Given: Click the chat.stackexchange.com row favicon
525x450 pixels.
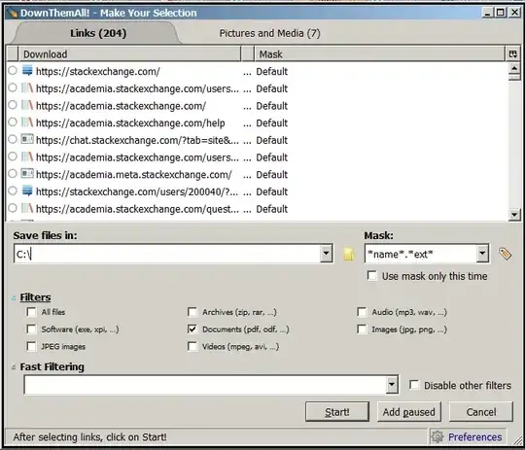Looking at the screenshot, I should (x=27, y=139).
